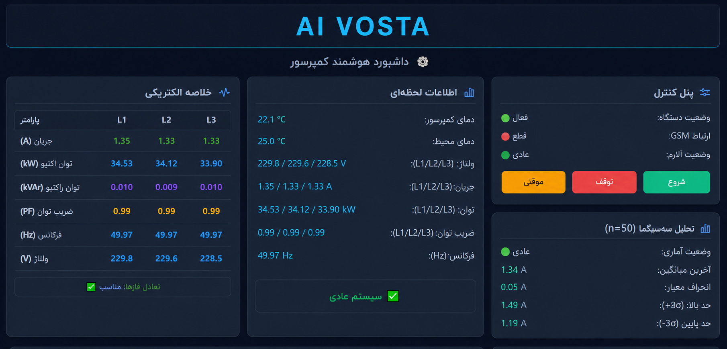This screenshot has height=349, width=727.
Task: Click the last average value 1.34 A
Action: click(x=514, y=270)
